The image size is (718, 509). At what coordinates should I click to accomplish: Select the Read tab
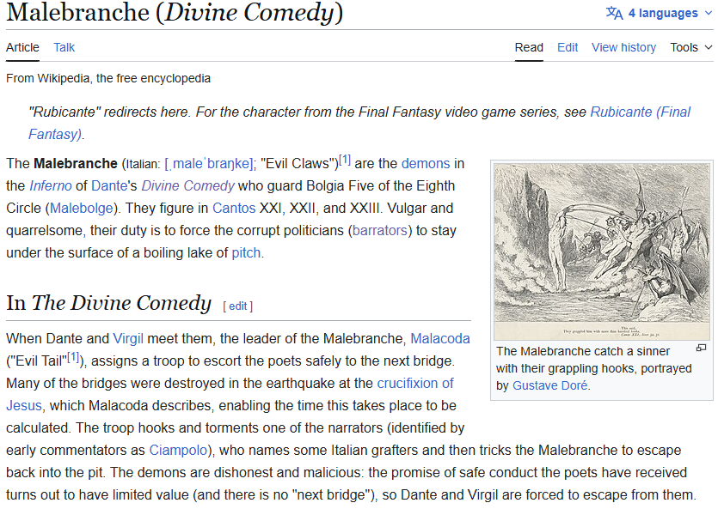coord(529,47)
